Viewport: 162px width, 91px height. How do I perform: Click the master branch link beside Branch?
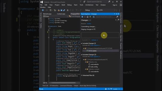(89, 24)
